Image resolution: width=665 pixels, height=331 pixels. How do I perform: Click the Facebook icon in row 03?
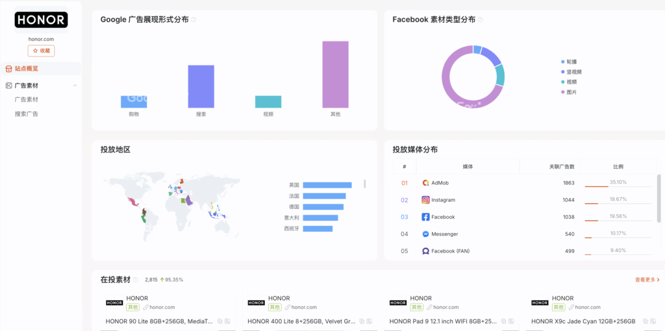[x=426, y=217]
